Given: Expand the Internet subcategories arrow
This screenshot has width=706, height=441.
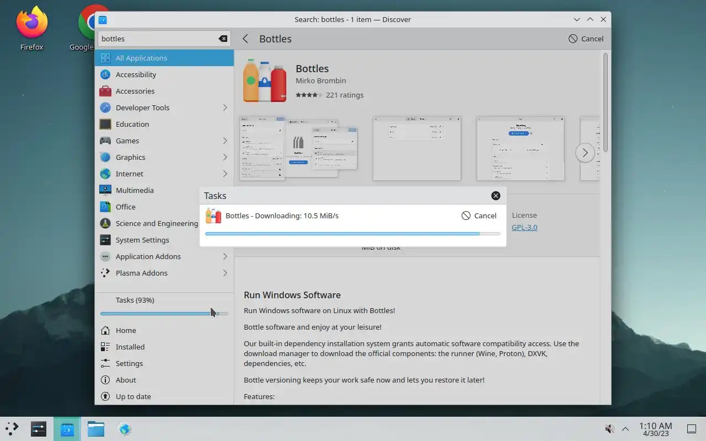Looking at the screenshot, I should (x=225, y=174).
